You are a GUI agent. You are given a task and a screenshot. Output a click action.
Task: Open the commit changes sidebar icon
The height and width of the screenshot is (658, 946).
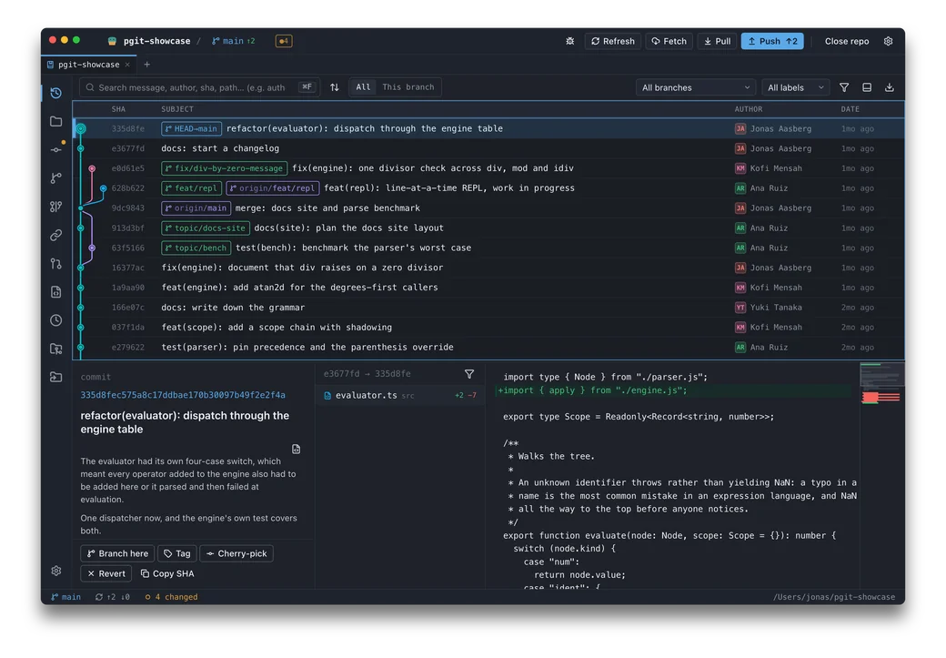click(56, 149)
